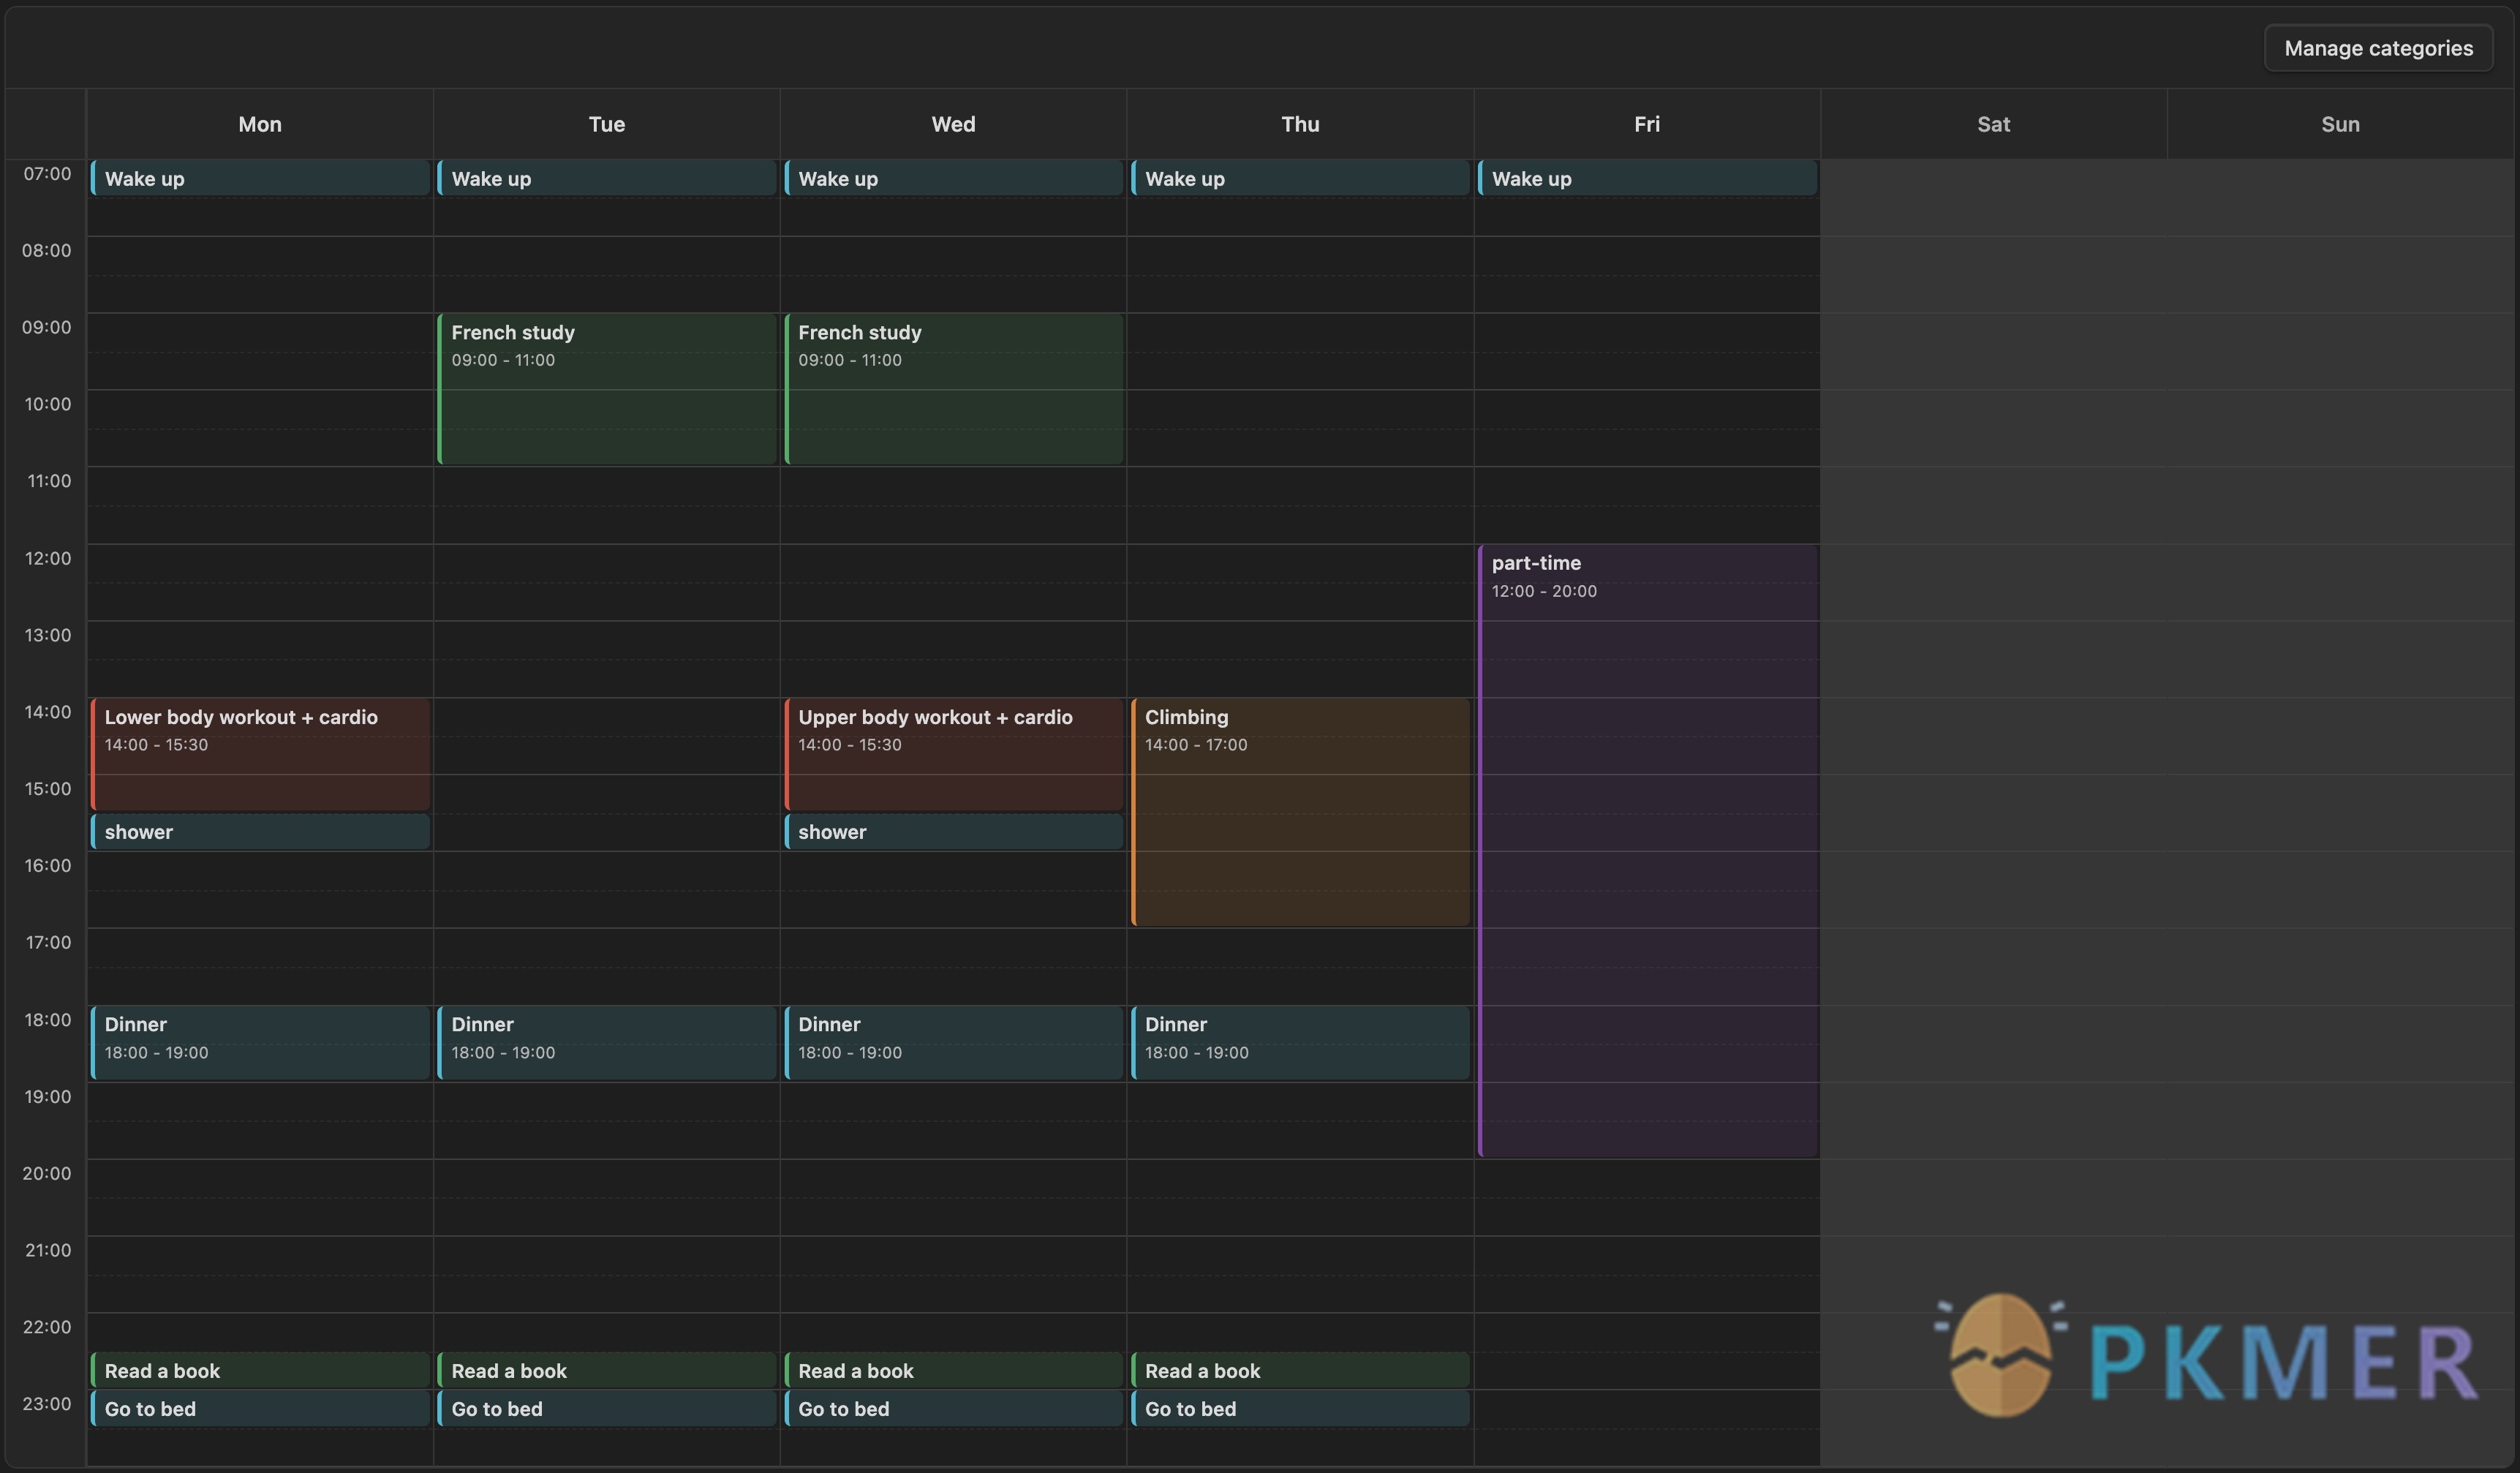2520x1473 pixels.
Task: Click the 09:00 time label
Action: tap(48, 327)
